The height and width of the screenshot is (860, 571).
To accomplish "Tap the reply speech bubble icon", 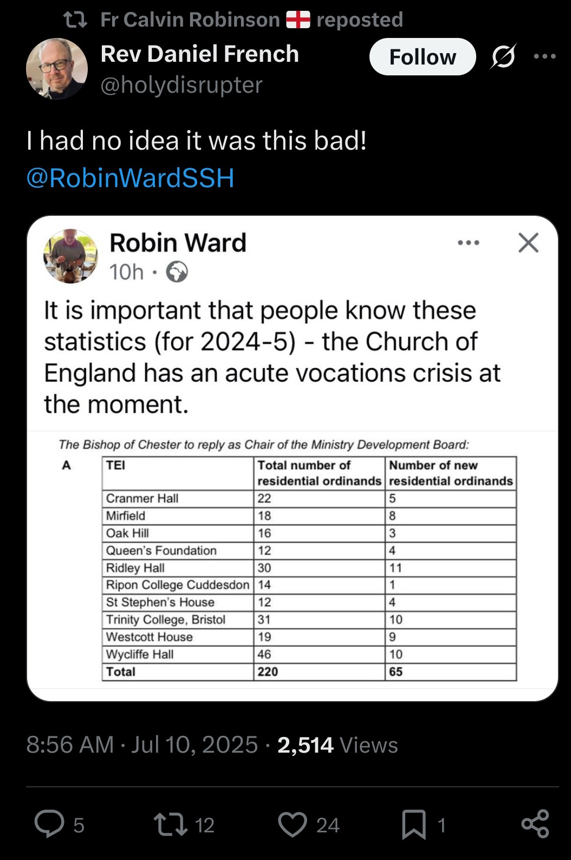I will pos(50,824).
